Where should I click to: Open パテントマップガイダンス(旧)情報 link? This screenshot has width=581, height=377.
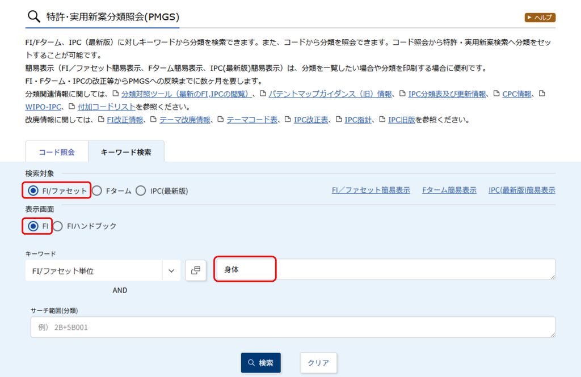click(x=330, y=94)
